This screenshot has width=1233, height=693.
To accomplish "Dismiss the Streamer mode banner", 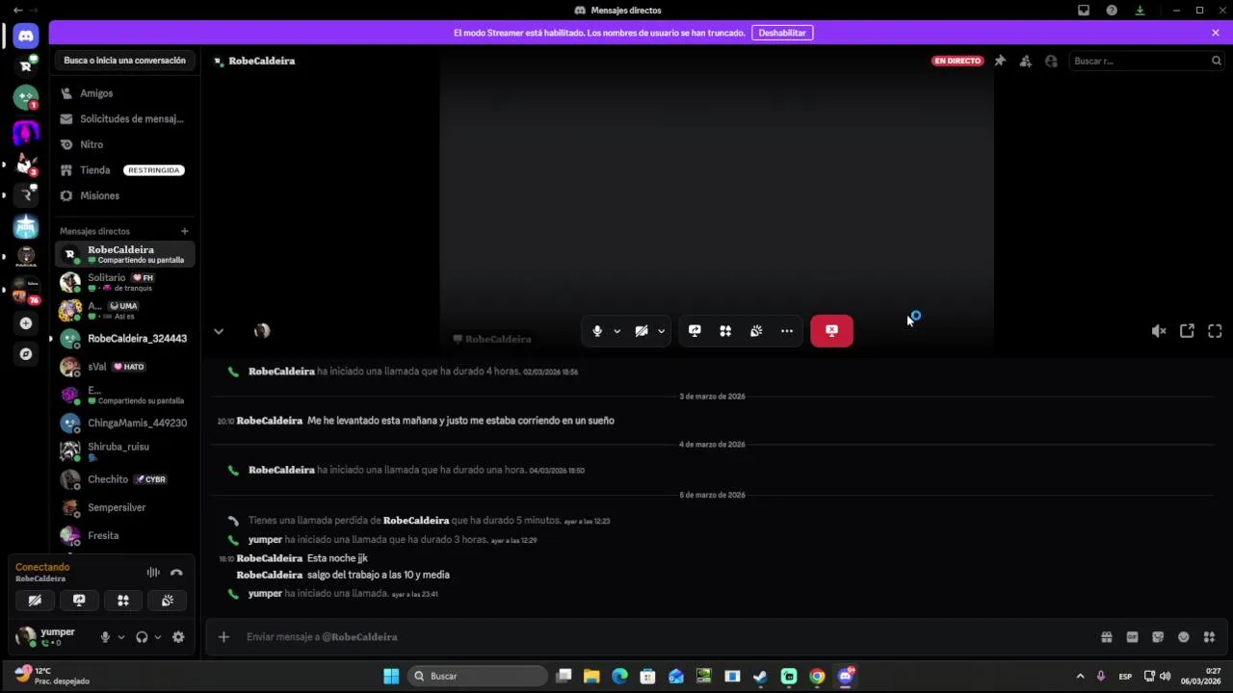I will [1216, 33].
